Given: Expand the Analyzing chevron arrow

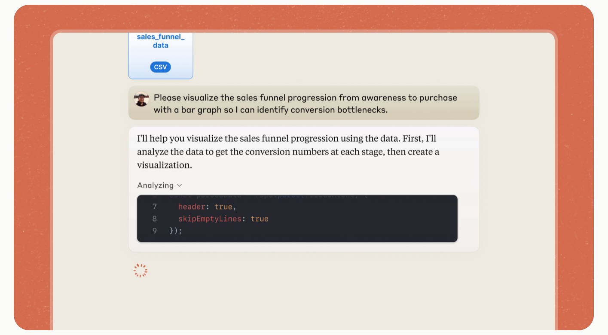Looking at the screenshot, I should [x=180, y=186].
